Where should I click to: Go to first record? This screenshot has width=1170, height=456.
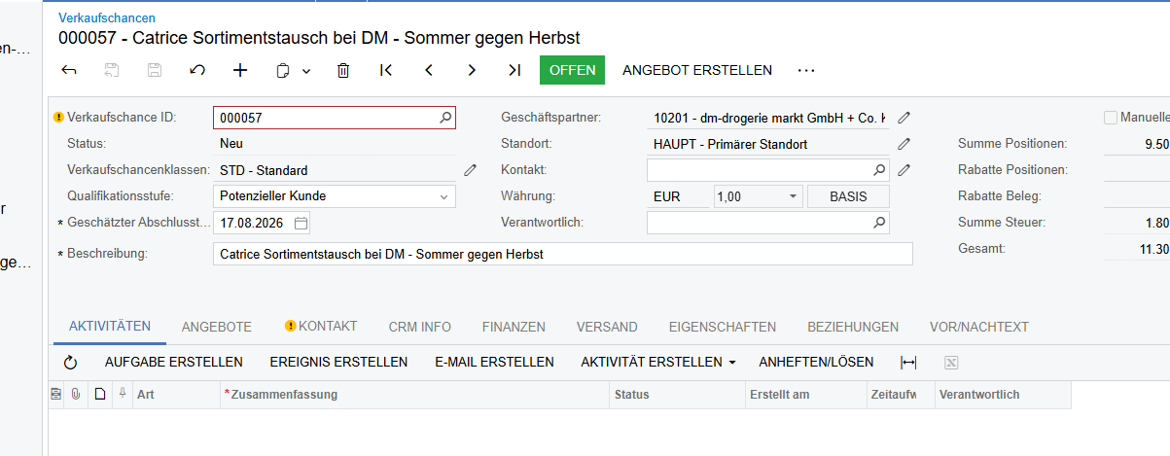click(386, 70)
